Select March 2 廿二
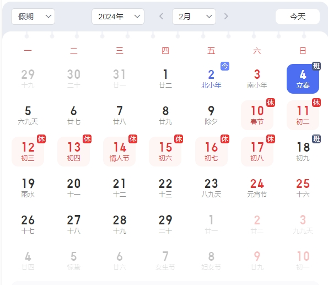Screen dimensions: 328x285 (x=257, y=224)
